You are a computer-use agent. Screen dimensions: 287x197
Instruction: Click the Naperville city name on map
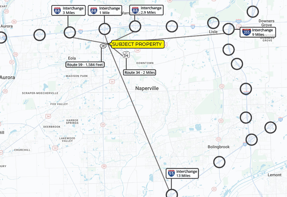point(147,88)
